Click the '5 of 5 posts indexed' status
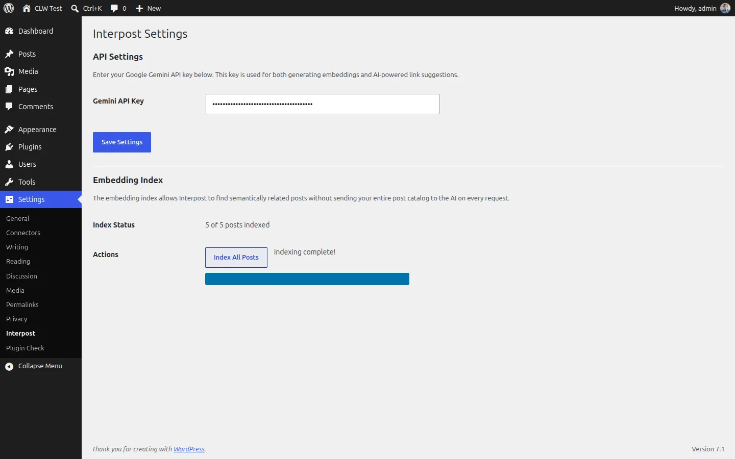Viewport: 735px width, 459px height. click(x=237, y=225)
